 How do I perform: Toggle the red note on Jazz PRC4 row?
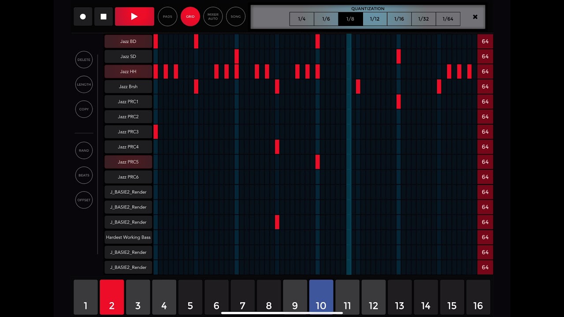point(277,147)
